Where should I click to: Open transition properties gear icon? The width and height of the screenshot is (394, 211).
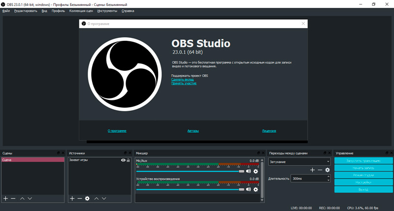pyautogui.click(x=328, y=170)
